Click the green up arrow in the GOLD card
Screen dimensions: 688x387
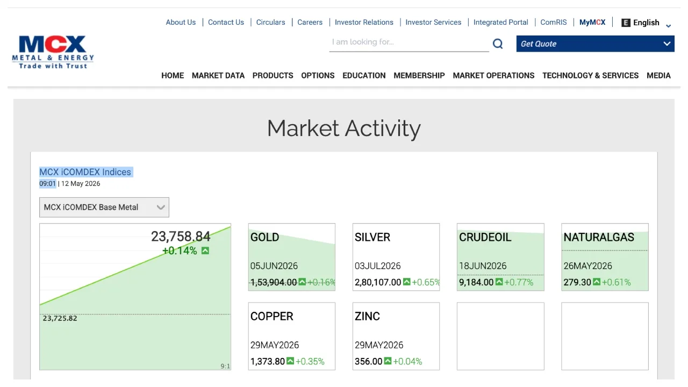[x=302, y=282]
